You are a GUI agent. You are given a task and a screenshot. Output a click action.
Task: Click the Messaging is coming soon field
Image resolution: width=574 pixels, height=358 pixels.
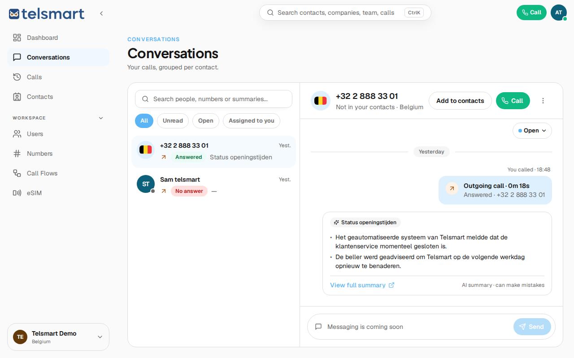click(x=417, y=327)
